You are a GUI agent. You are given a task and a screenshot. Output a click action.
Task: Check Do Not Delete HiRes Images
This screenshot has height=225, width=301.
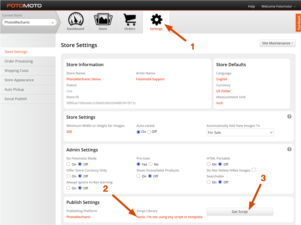point(254,170)
